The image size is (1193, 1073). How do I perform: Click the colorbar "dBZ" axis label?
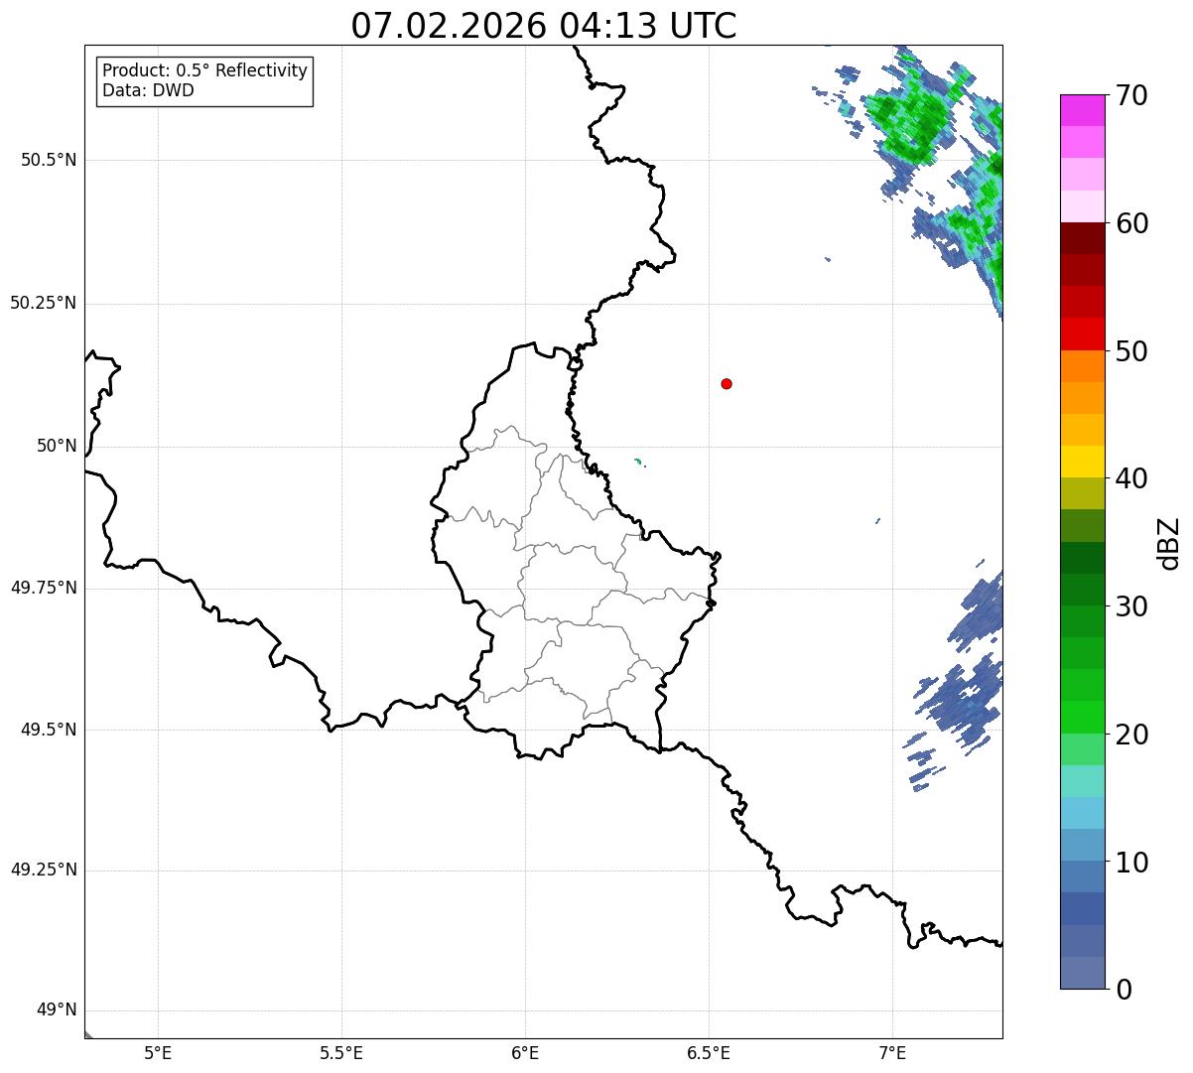point(1169,542)
